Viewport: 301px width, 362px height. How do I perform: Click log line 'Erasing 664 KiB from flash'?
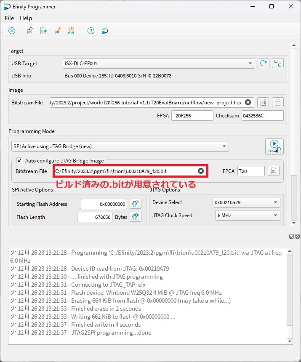[x=120, y=301]
